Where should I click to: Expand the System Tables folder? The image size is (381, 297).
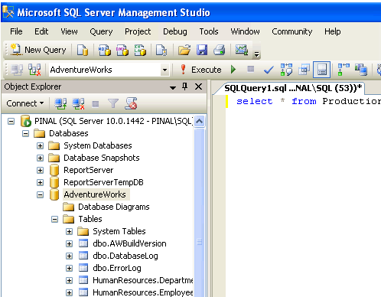click(69, 231)
